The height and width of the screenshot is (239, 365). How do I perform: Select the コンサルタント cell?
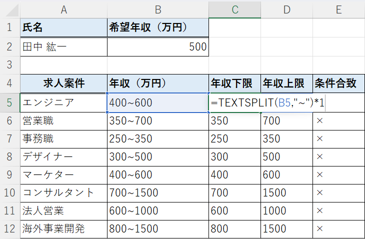(x=64, y=193)
